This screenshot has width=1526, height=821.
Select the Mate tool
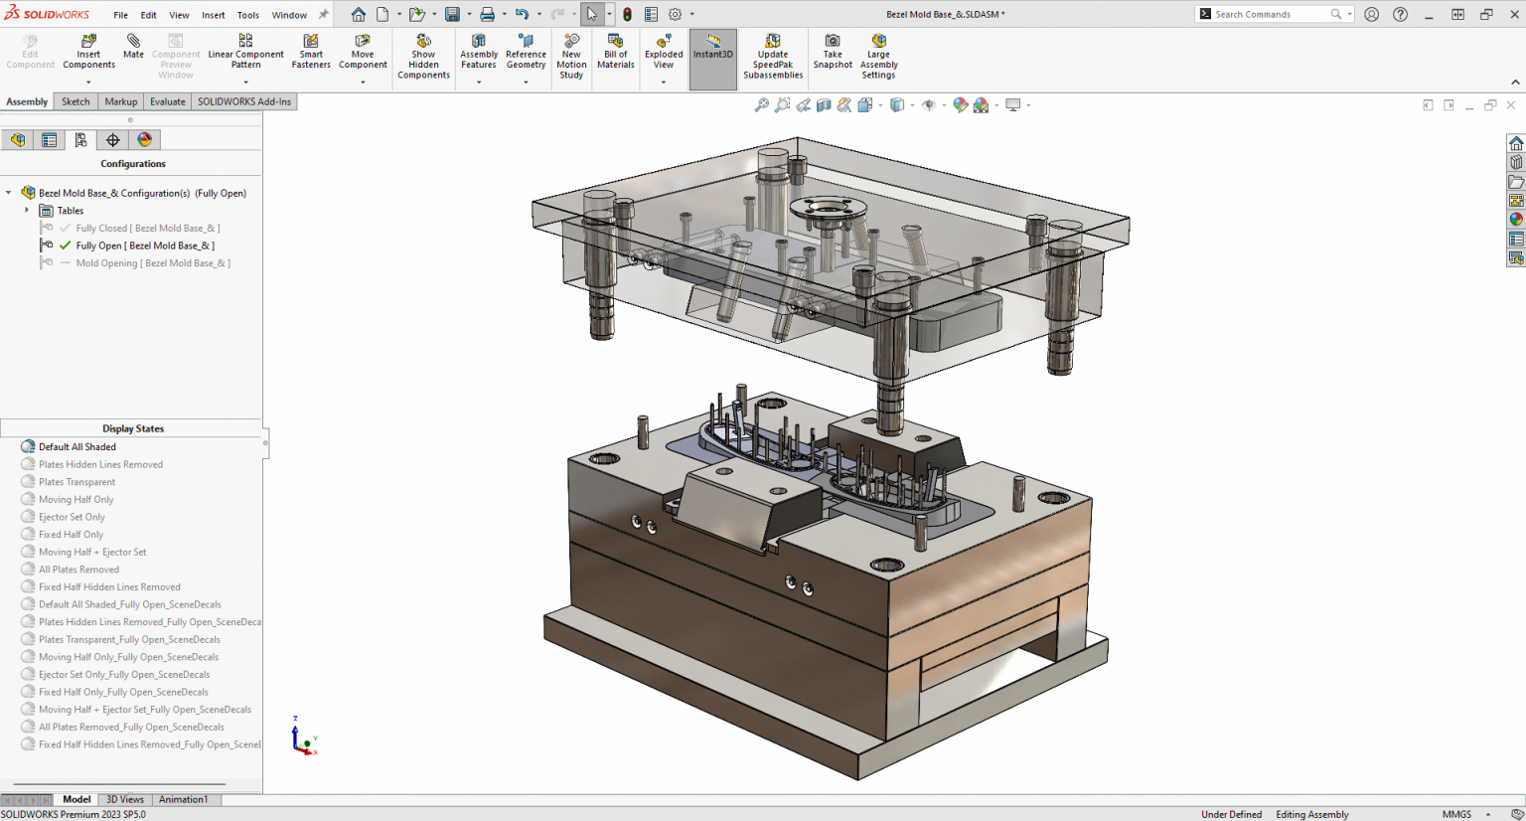[133, 47]
